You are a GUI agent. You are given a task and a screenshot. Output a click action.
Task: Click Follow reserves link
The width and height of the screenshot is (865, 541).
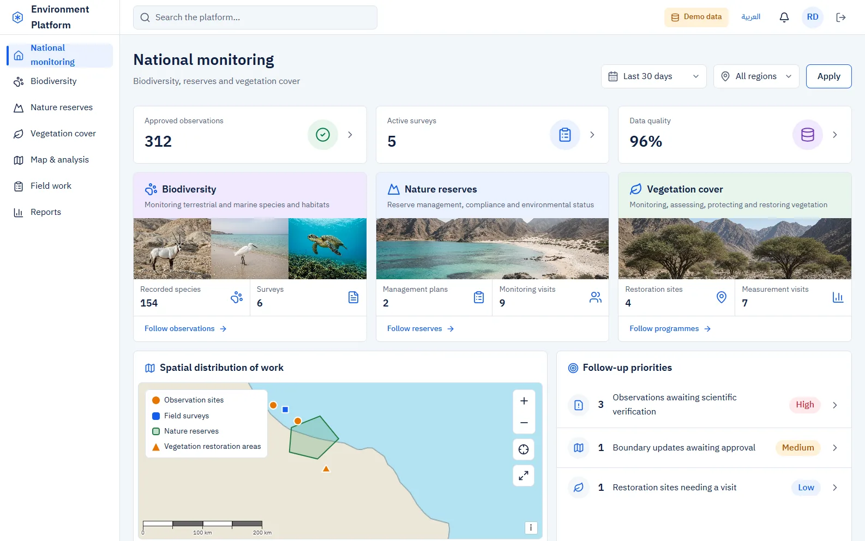tap(421, 329)
